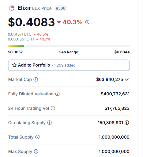Open the info icon beside 40.3% change

tap(87, 22)
